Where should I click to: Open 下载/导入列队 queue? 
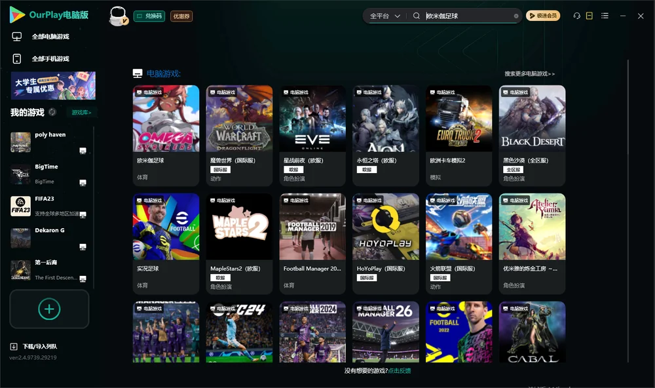coord(33,346)
